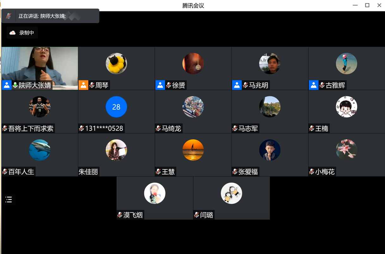385x254 pixels.
Task: Click the muted microphone icon in speaking bar
Action: pos(9,16)
